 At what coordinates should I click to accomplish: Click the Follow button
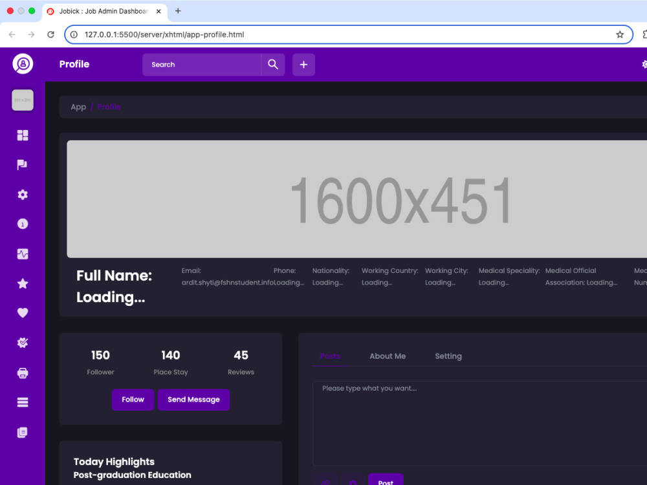(133, 400)
